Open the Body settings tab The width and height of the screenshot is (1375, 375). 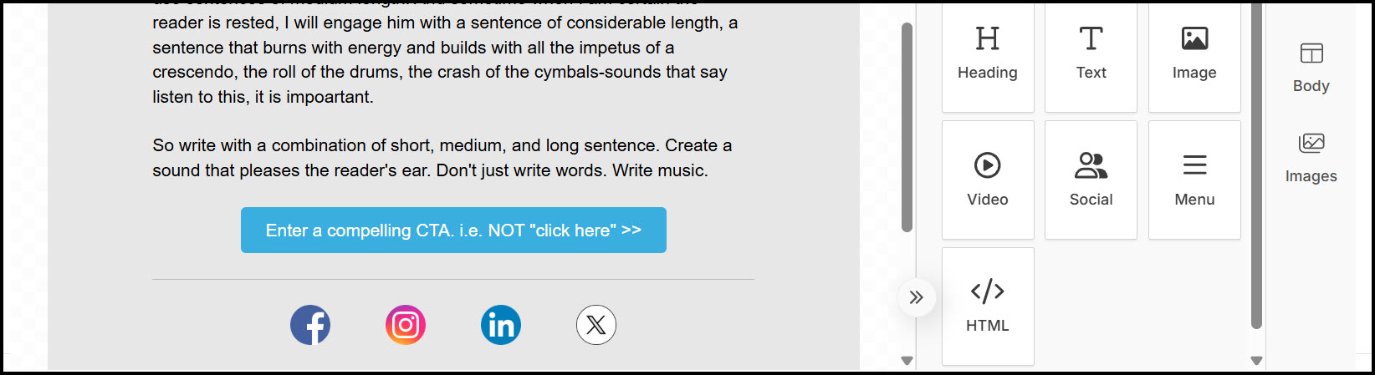pyautogui.click(x=1311, y=67)
